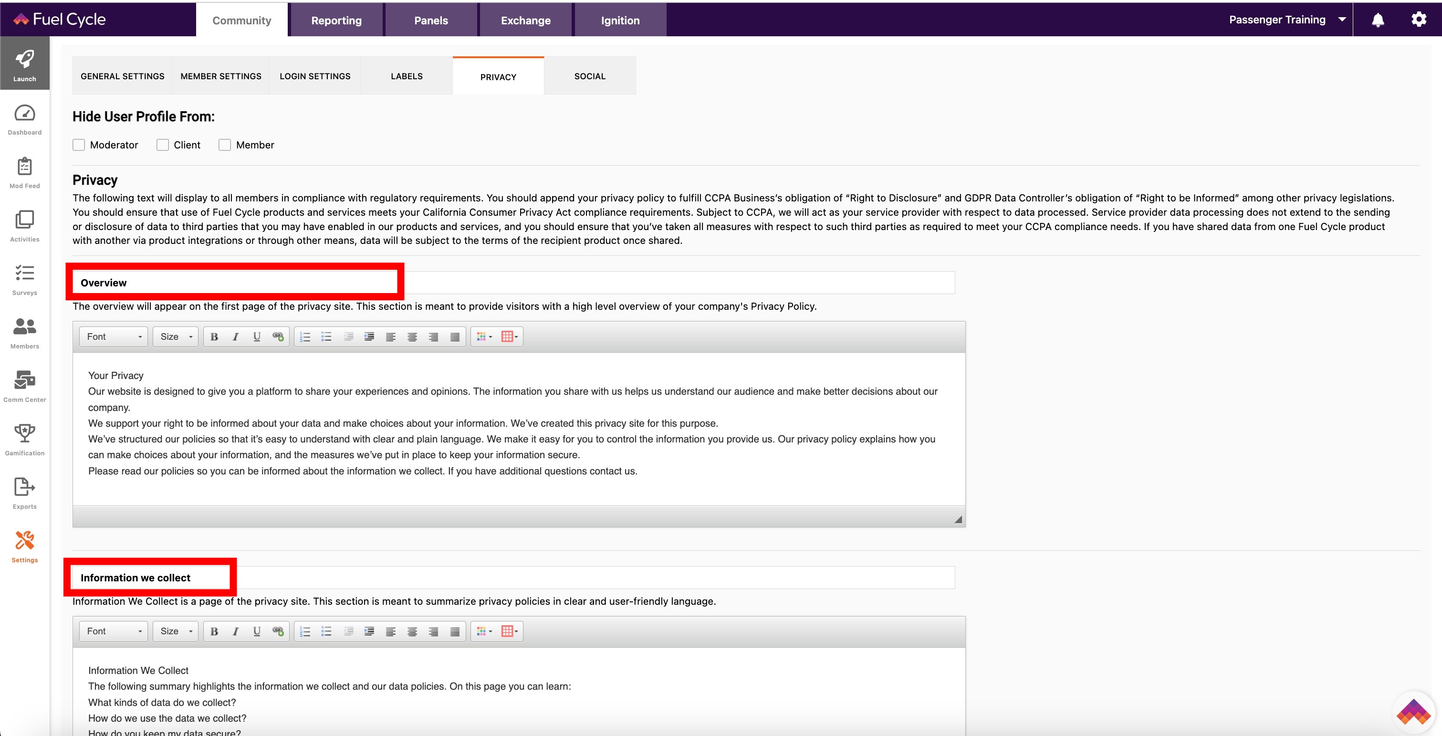
Task: Click the Information we collect title field
Action: 513,578
